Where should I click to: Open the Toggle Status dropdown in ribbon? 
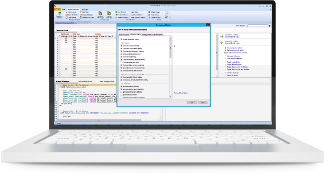[x=135, y=12]
